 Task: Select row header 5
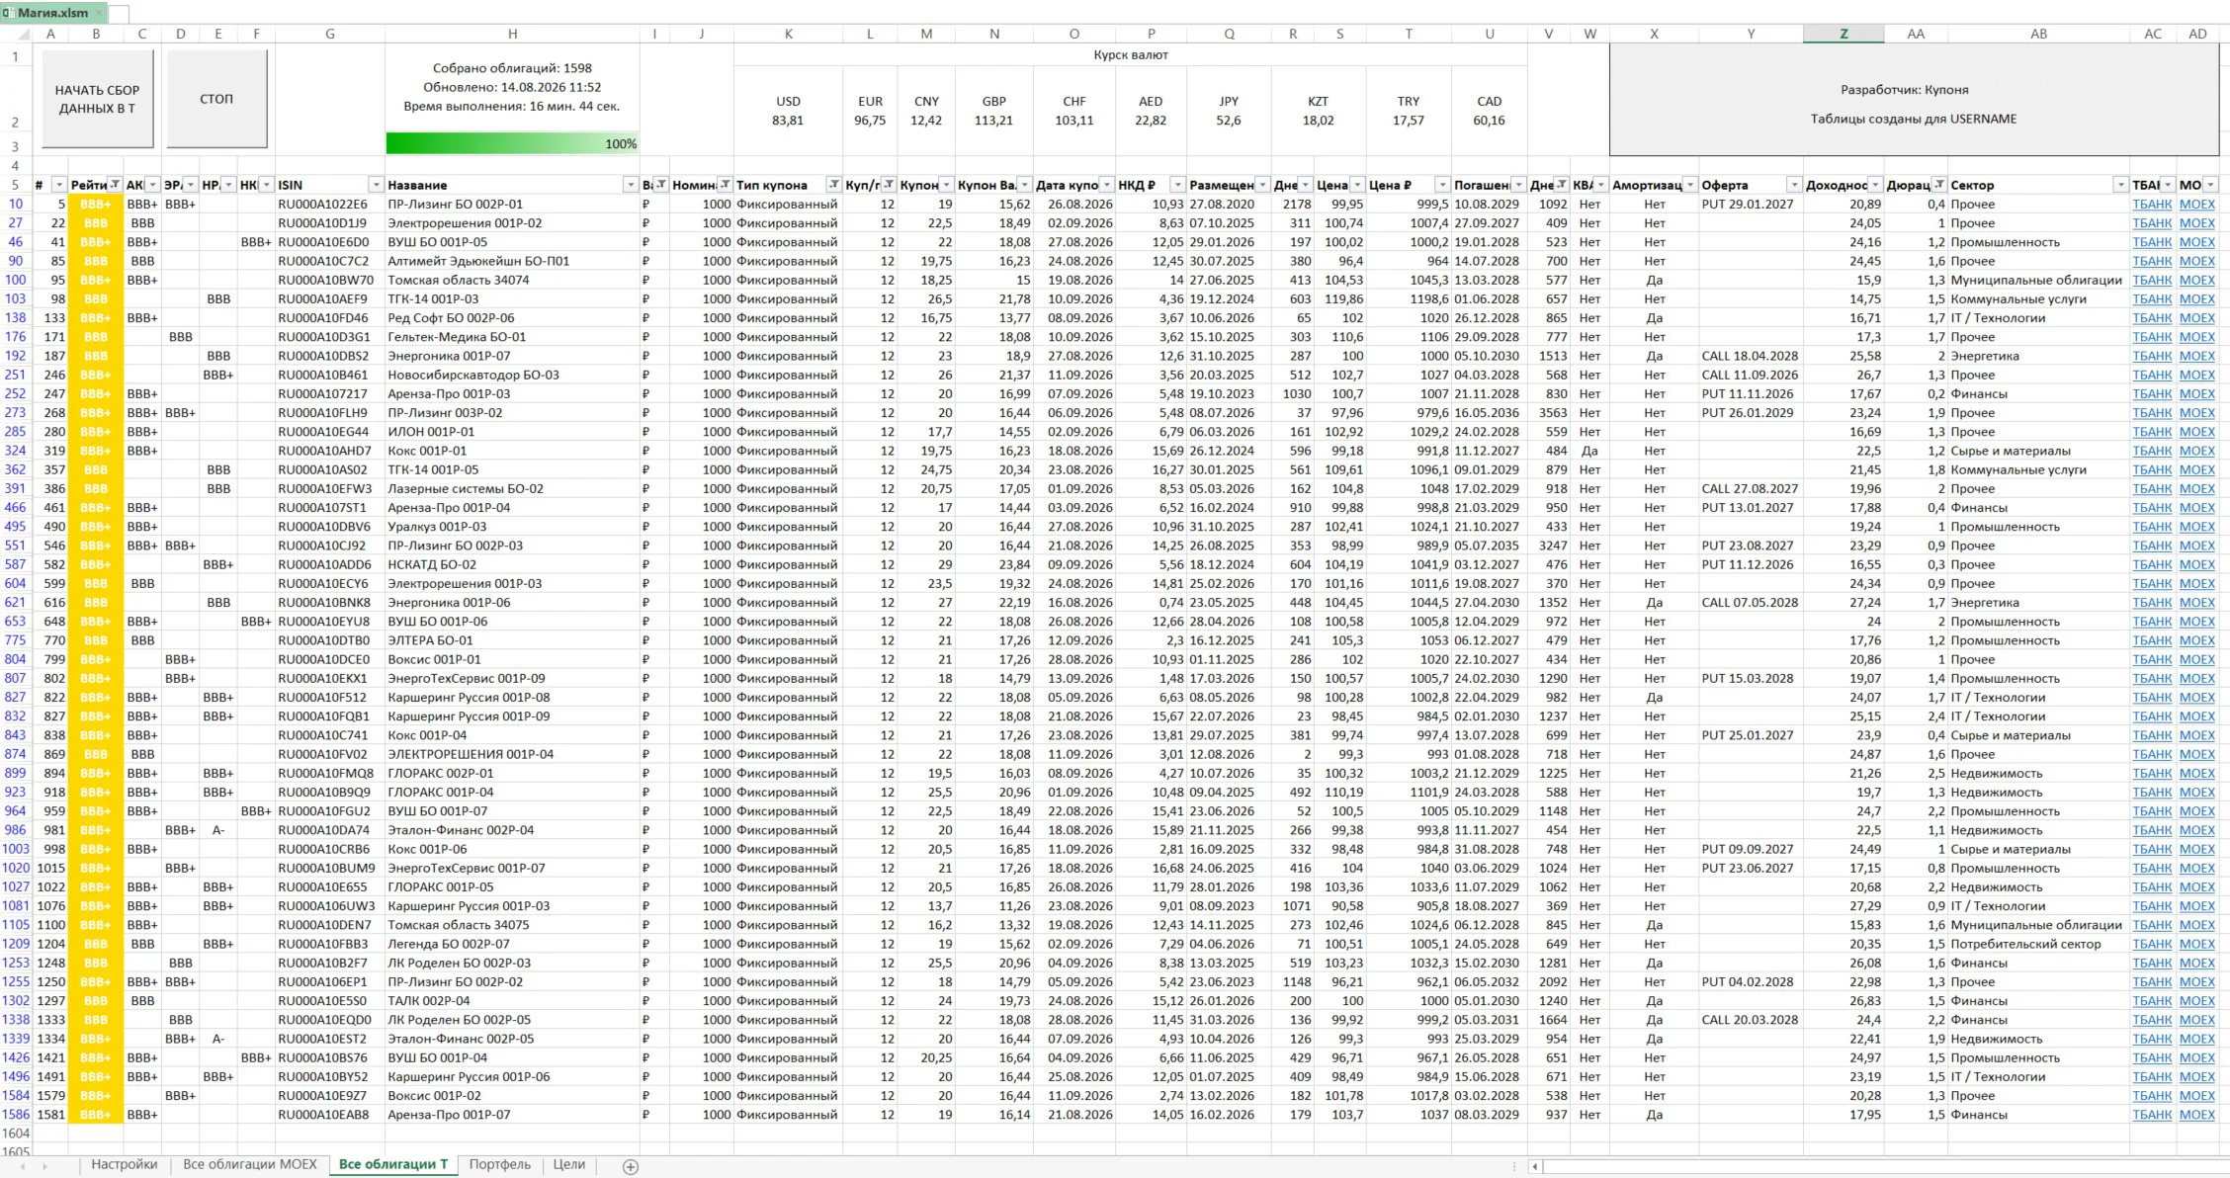point(16,185)
